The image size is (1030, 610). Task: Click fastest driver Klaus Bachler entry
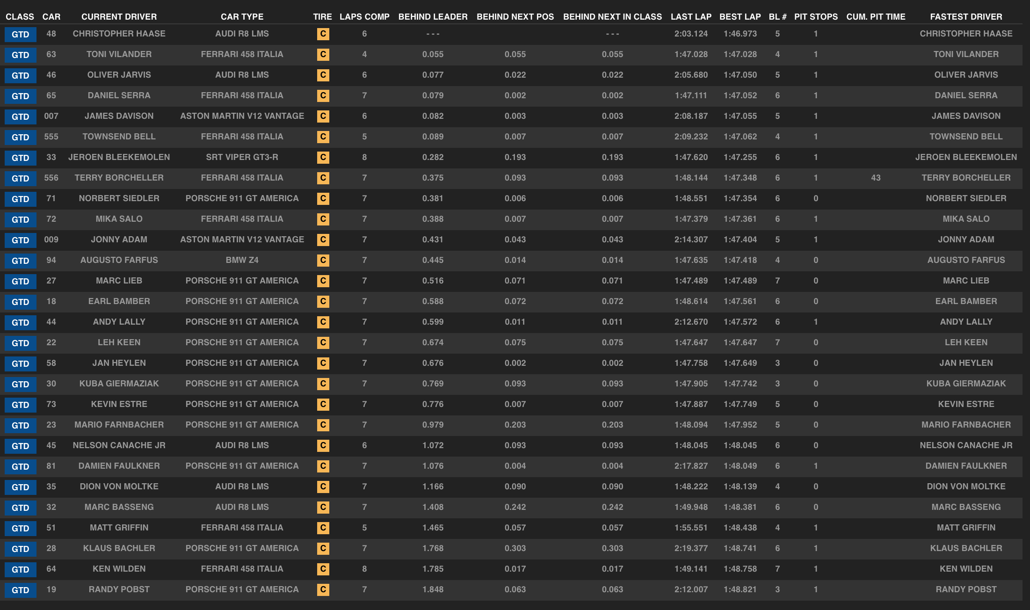tap(966, 548)
